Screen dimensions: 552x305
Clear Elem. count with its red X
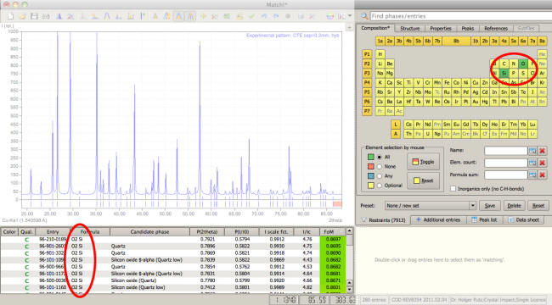tap(543, 163)
